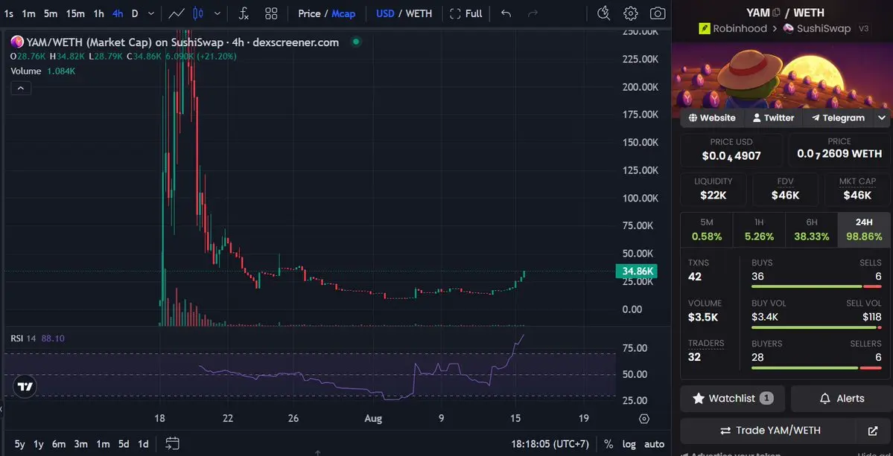Click the YAM token banner image

pyautogui.click(x=782, y=76)
